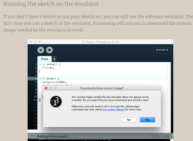Click the 'Running the sketch on the emulator' heading
This screenshot has width=193, height=141.
point(51,4)
